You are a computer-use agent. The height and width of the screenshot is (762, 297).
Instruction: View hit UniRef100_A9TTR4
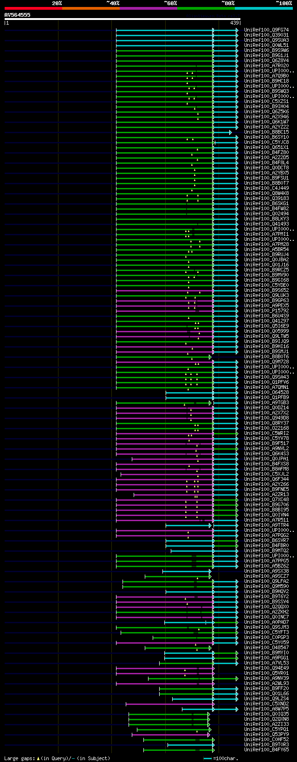266,525
